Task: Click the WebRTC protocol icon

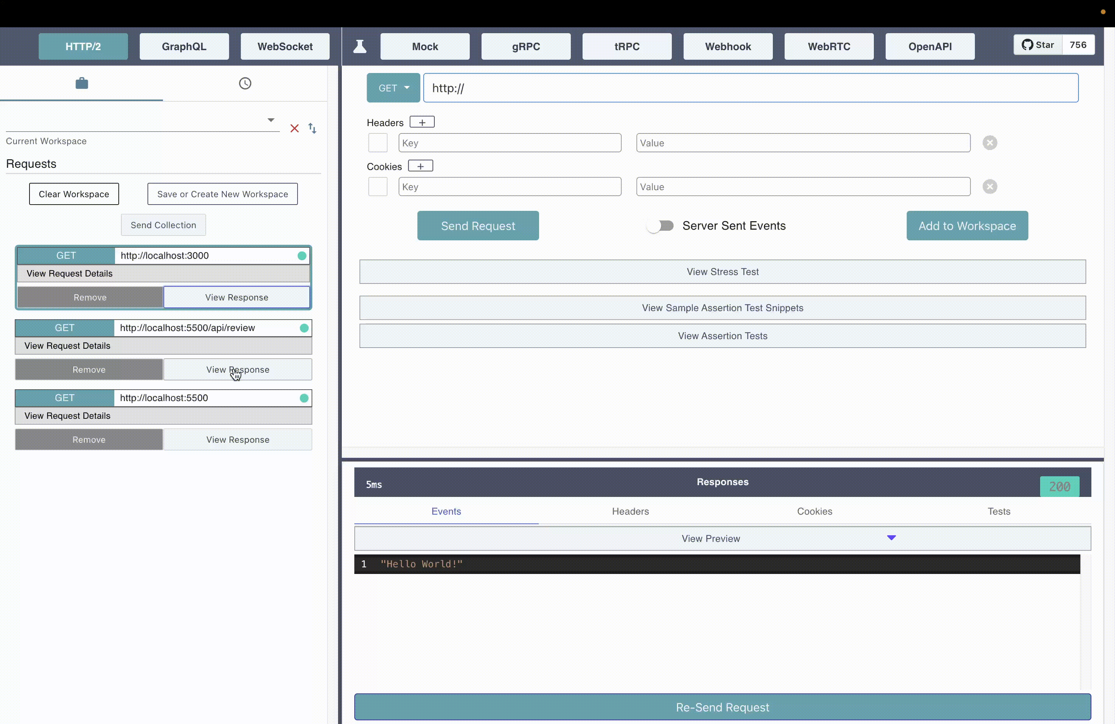Action: (x=829, y=46)
